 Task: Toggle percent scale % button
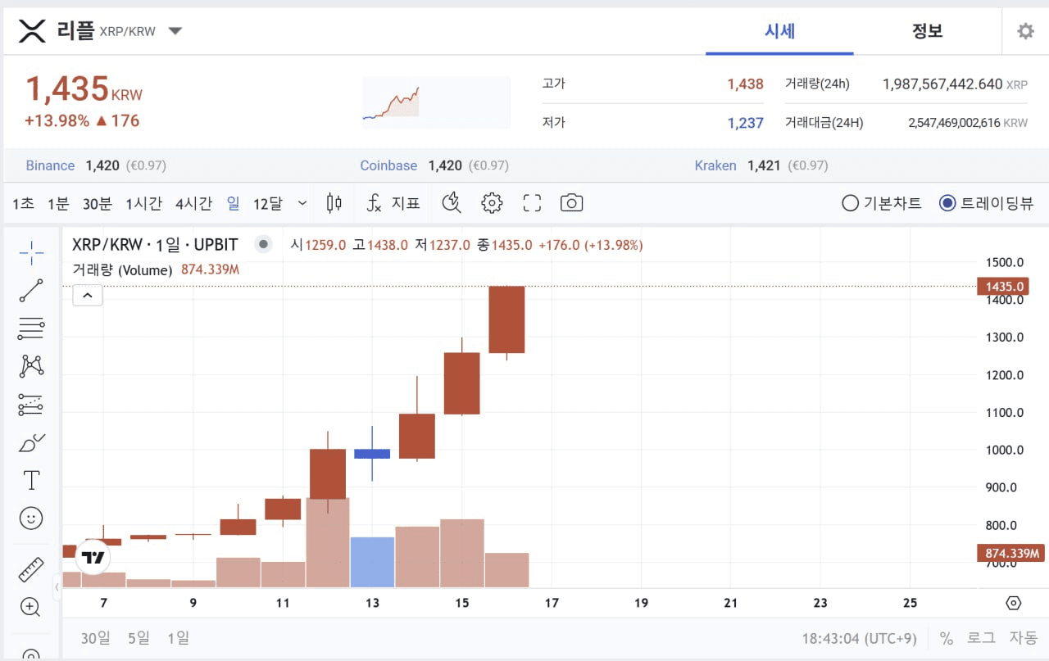point(947,638)
